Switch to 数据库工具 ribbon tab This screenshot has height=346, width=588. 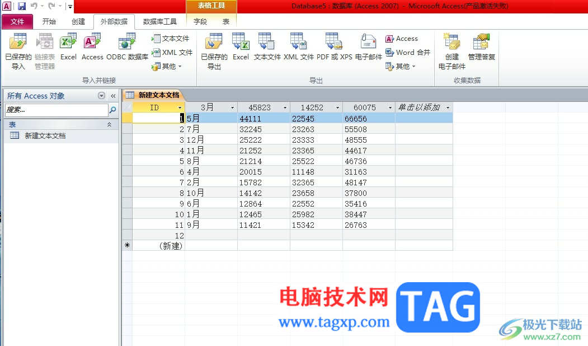160,22
